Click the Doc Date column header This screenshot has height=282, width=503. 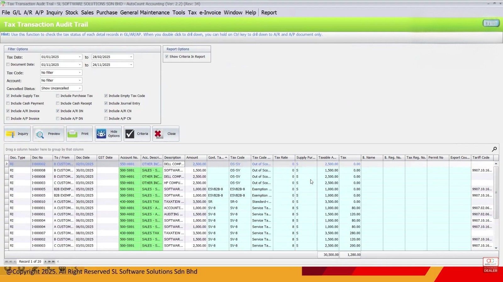86,157
